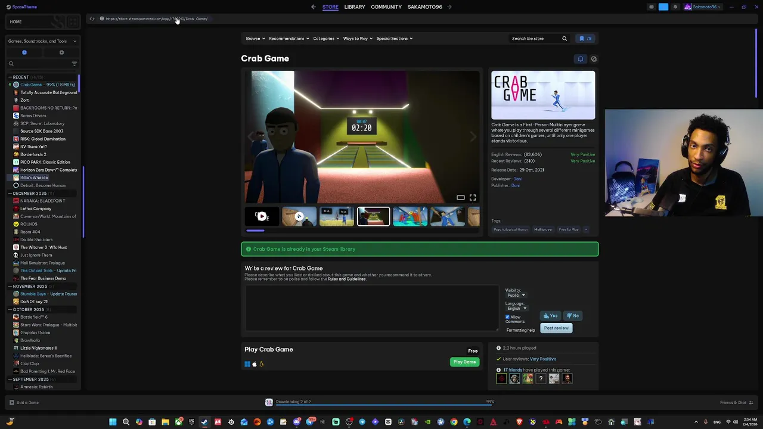
Task: Open Sakamoto96 account dropdown in title bar
Action: (703, 7)
